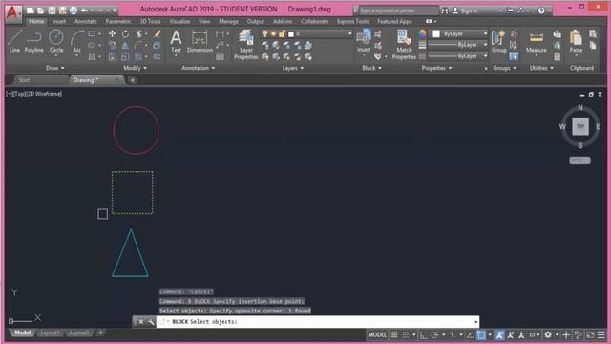Click the Undo arrow icon
Viewport: 611px width, 344px height.
point(84,11)
